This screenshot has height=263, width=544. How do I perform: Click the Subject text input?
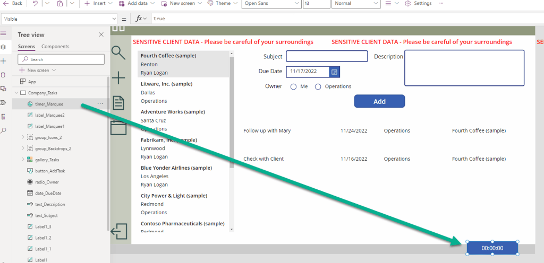[x=327, y=56]
